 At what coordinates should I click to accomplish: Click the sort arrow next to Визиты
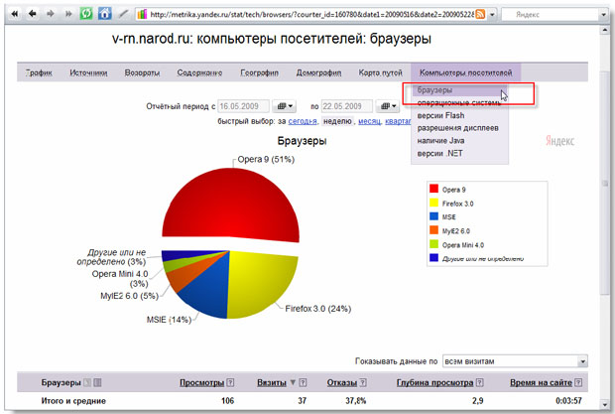coord(293,382)
